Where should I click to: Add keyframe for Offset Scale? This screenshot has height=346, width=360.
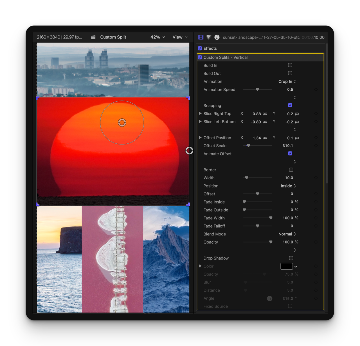coord(316,146)
